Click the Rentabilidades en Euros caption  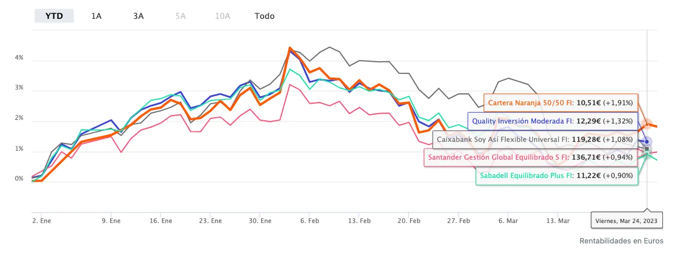tap(621, 241)
